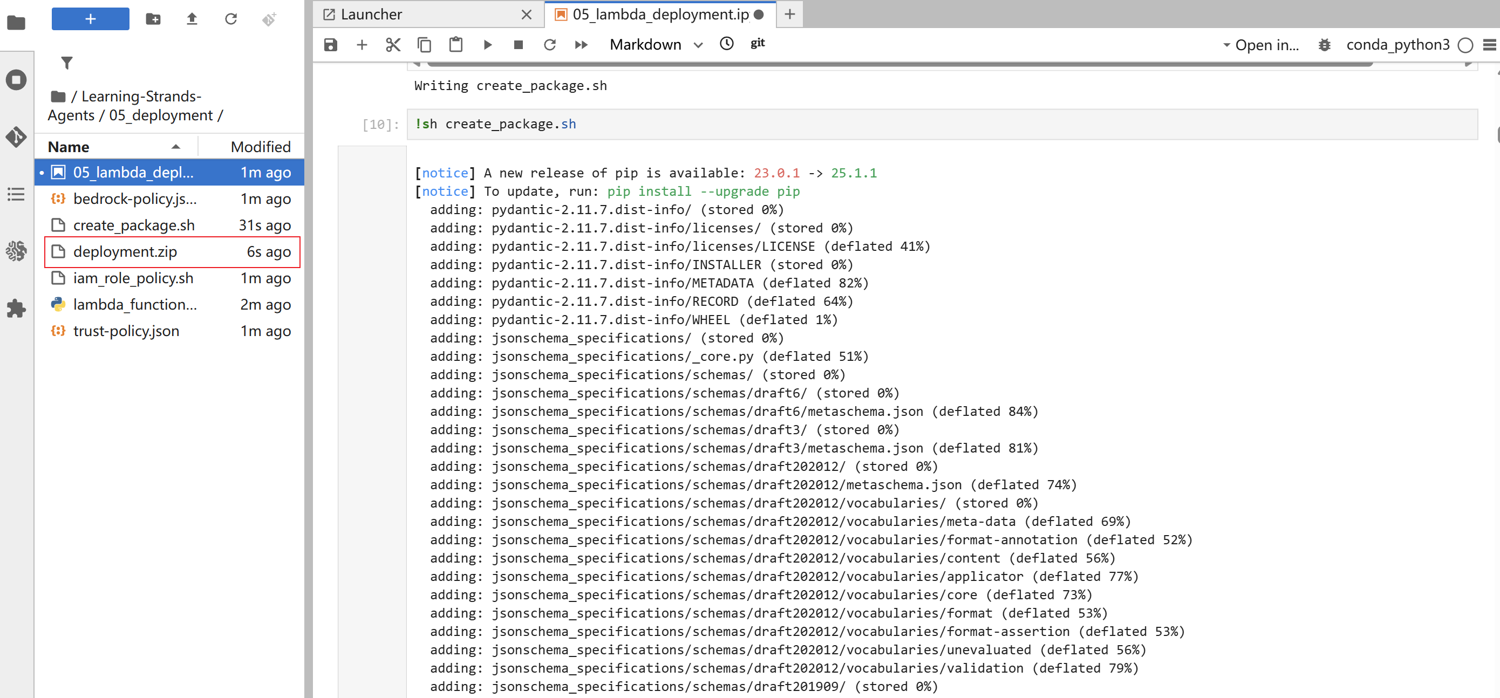
Task: Open the extension manager puzzle icon
Action: pyautogui.click(x=16, y=308)
